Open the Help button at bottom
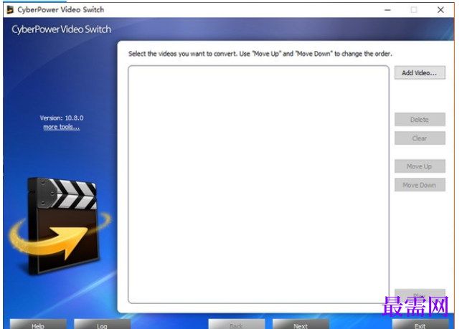Image resolution: width=462 pixels, height=329 pixels. tap(38, 324)
